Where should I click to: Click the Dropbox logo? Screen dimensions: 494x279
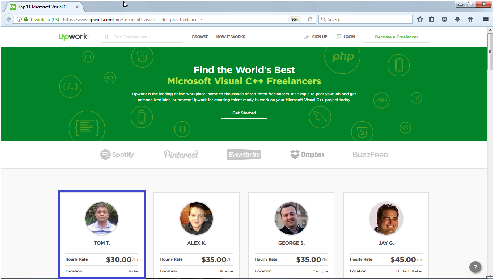click(x=307, y=155)
